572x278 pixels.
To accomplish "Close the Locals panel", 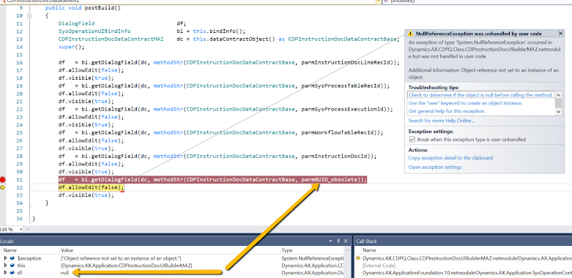I will [346, 241].
